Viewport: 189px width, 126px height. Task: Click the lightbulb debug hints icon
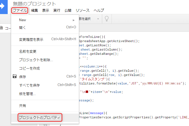click(x=107, y=19)
